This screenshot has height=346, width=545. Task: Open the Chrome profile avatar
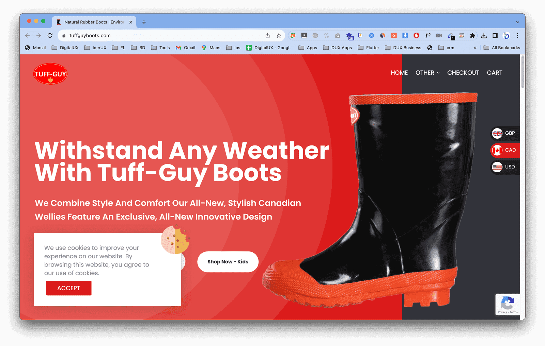coord(507,35)
